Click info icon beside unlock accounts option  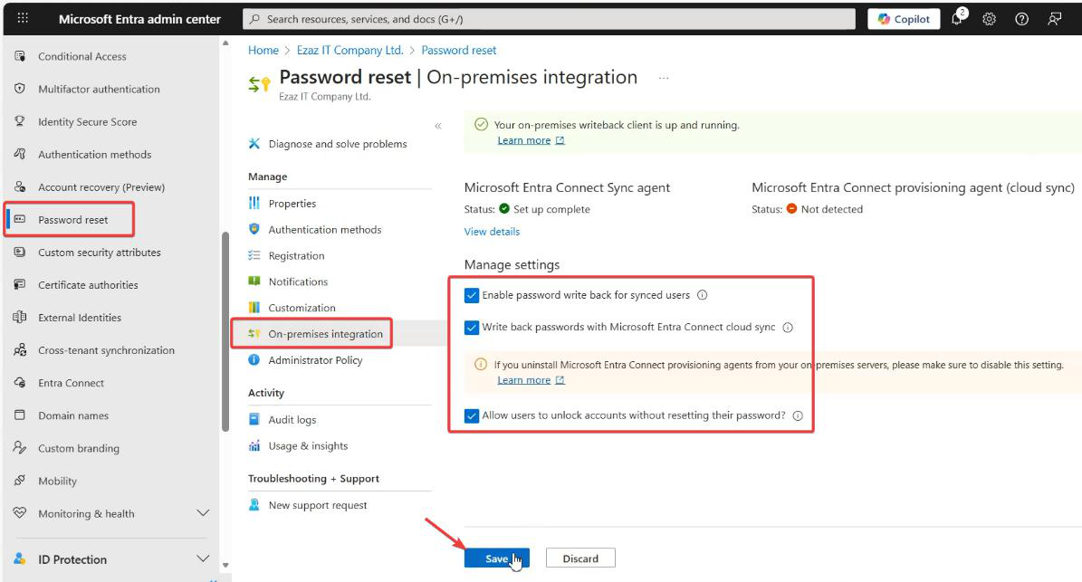coord(798,415)
